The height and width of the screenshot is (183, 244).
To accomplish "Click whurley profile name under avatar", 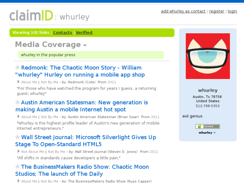I will pyautogui.click(x=208, y=90).
